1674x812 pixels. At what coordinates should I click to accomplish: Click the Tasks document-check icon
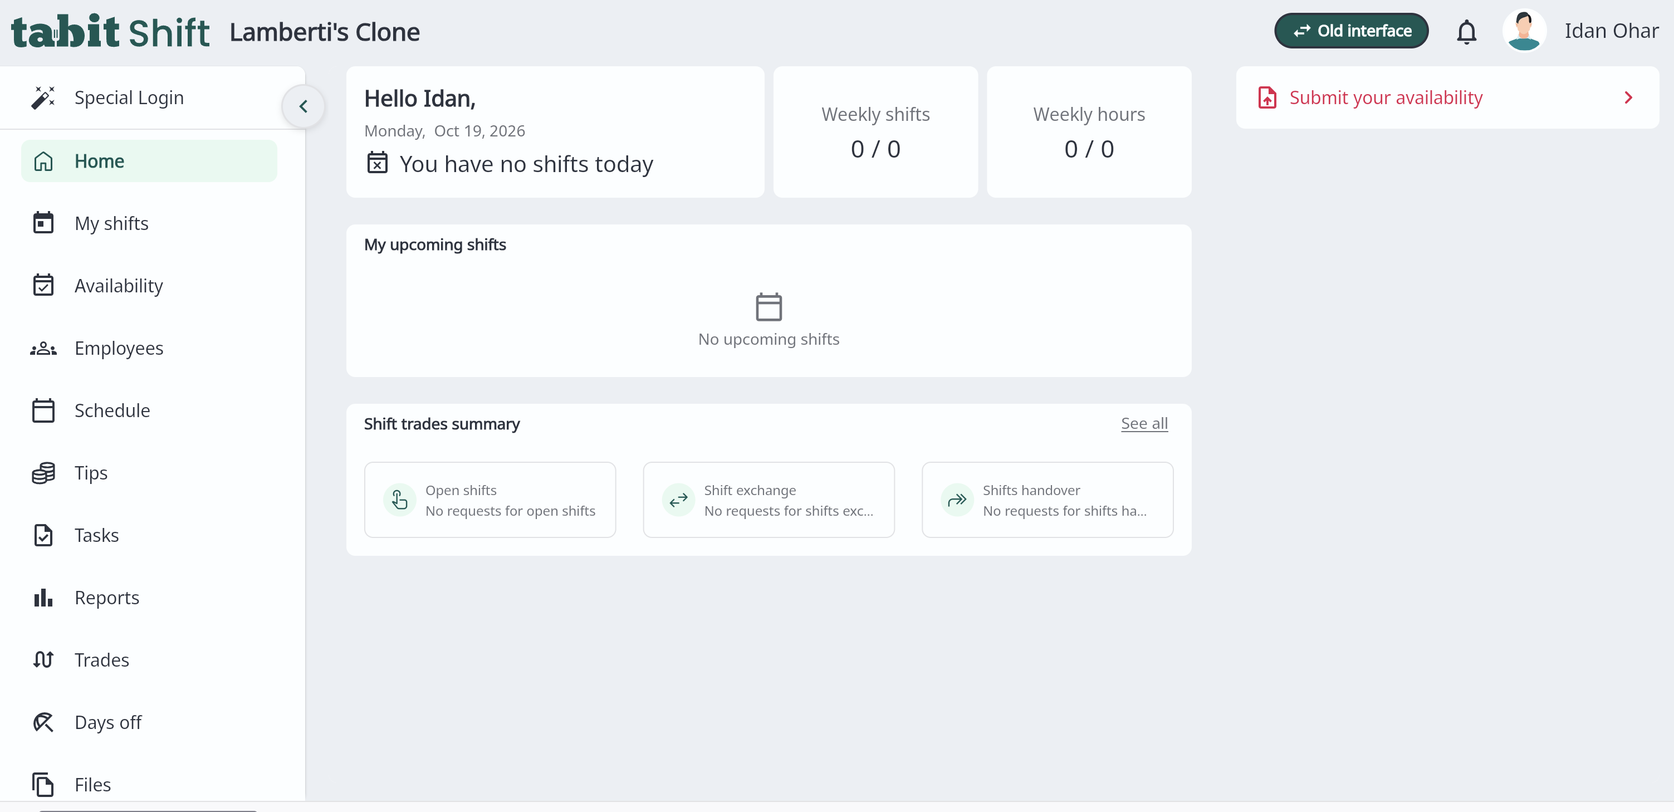[x=43, y=535]
